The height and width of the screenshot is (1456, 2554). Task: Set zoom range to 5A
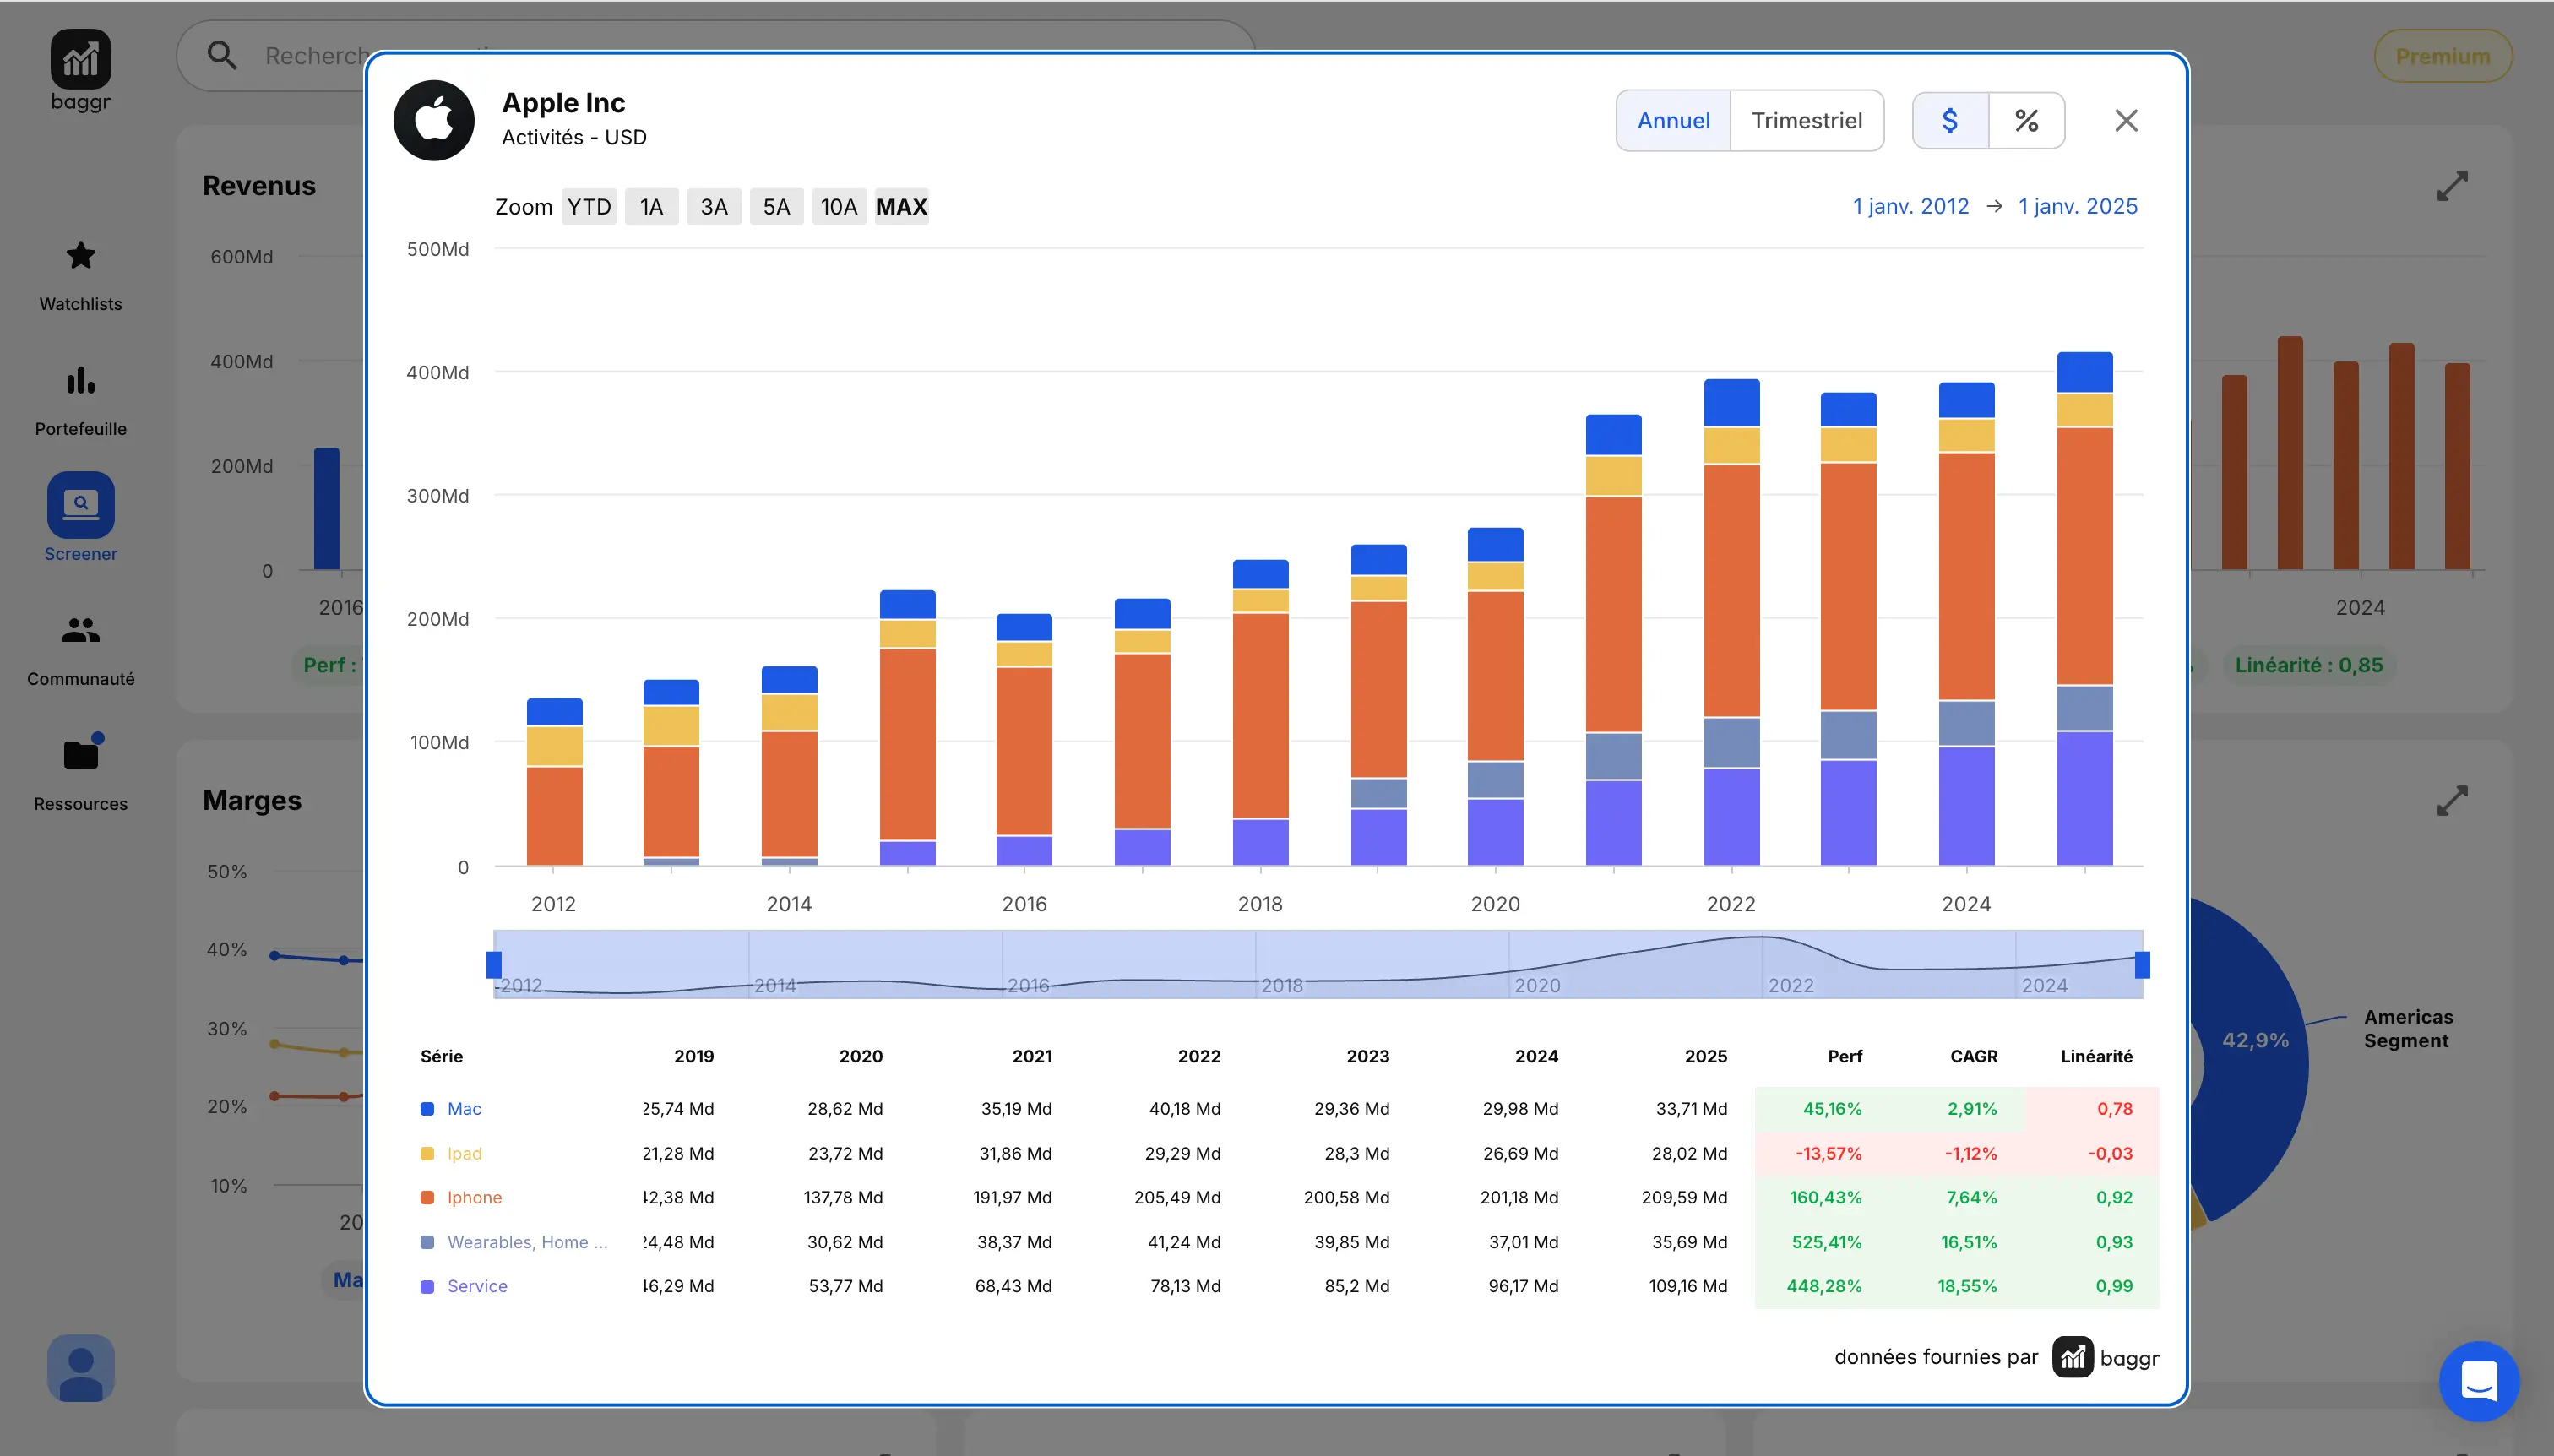(x=776, y=207)
